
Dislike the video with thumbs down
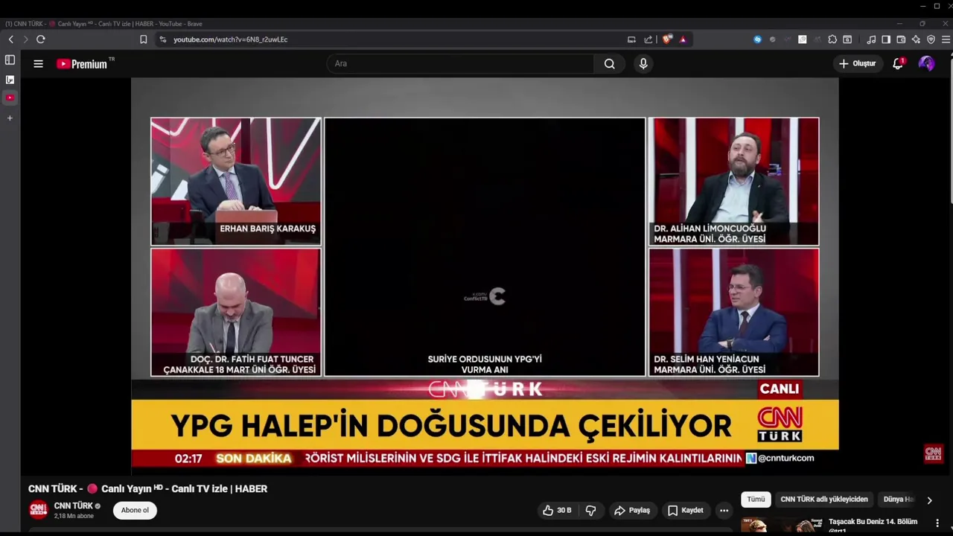click(590, 510)
